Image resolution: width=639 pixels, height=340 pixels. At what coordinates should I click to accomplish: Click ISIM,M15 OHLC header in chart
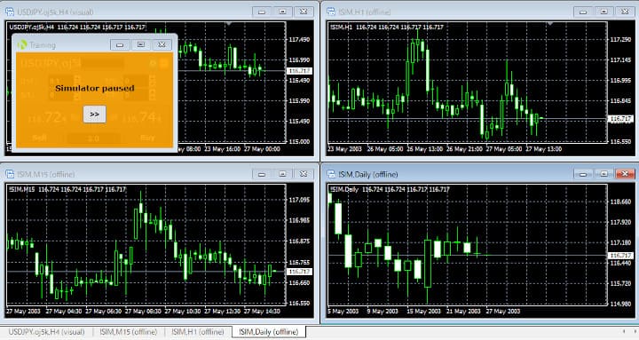point(67,189)
